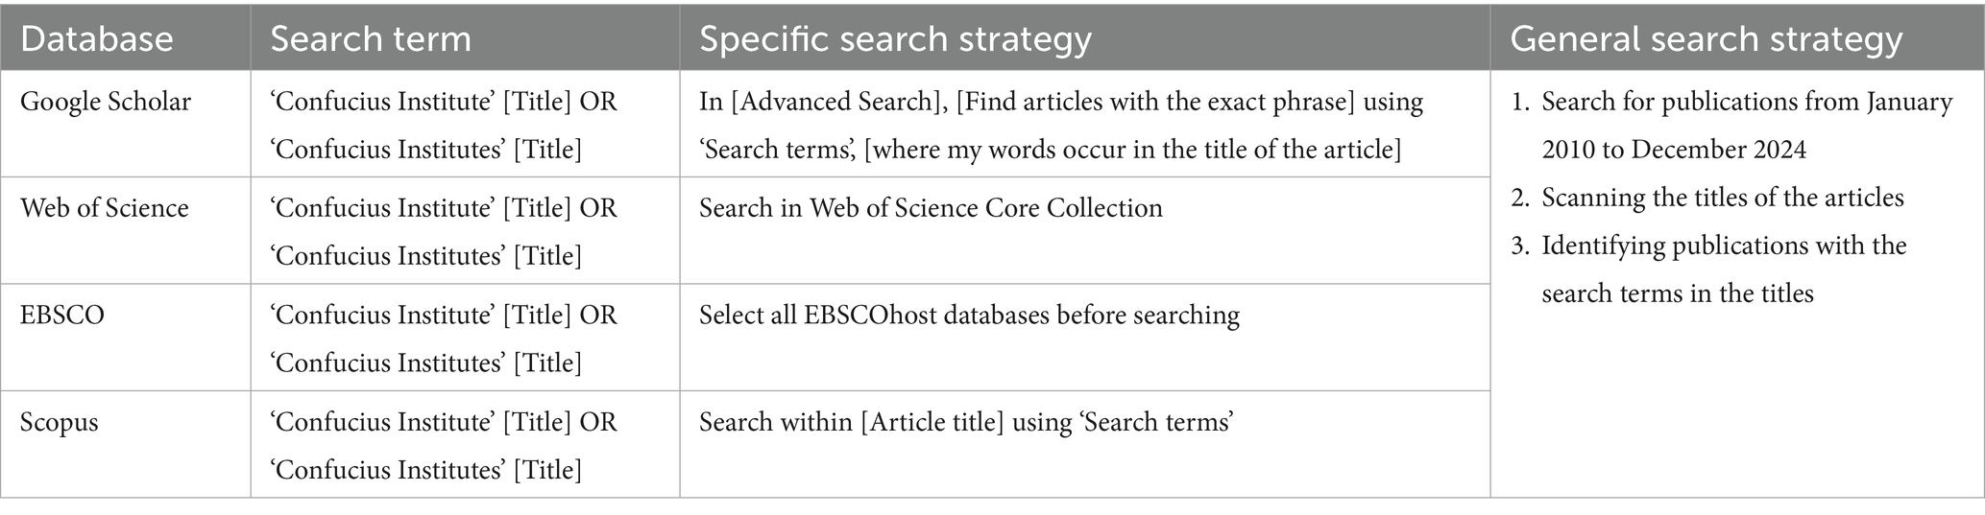Click the search term in Web of Science row
The height and width of the screenshot is (515, 1985).
click(444, 231)
